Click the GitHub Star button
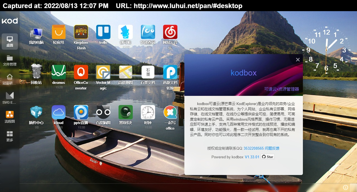 (x=268, y=157)
